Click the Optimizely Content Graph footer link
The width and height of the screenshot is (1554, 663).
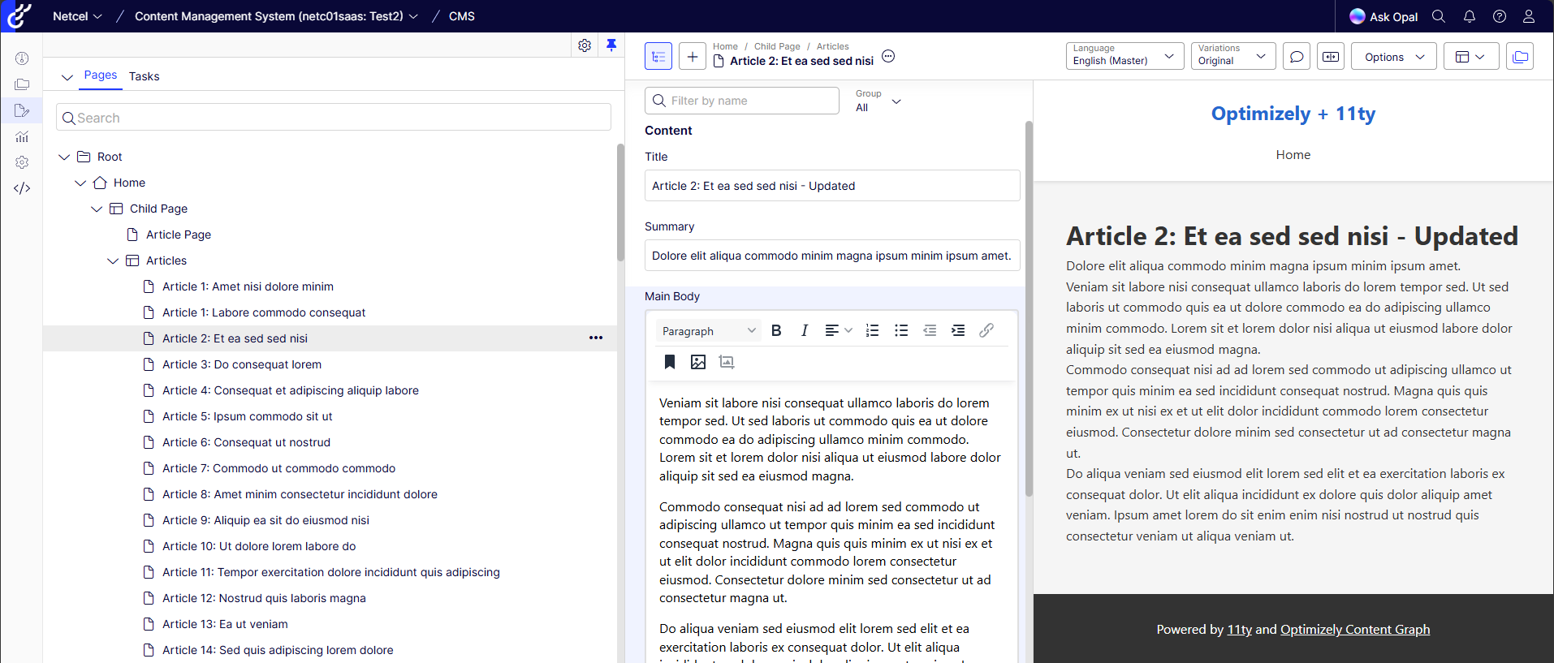tap(1354, 630)
